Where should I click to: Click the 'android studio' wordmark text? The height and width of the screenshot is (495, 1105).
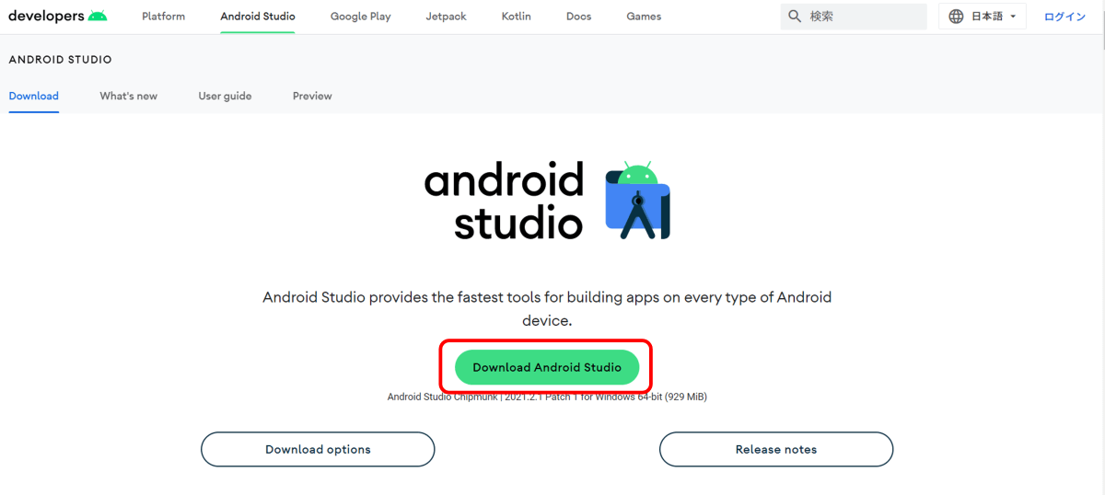click(505, 201)
